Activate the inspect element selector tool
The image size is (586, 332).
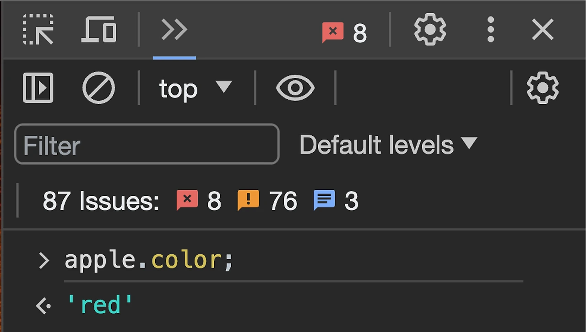click(38, 30)
